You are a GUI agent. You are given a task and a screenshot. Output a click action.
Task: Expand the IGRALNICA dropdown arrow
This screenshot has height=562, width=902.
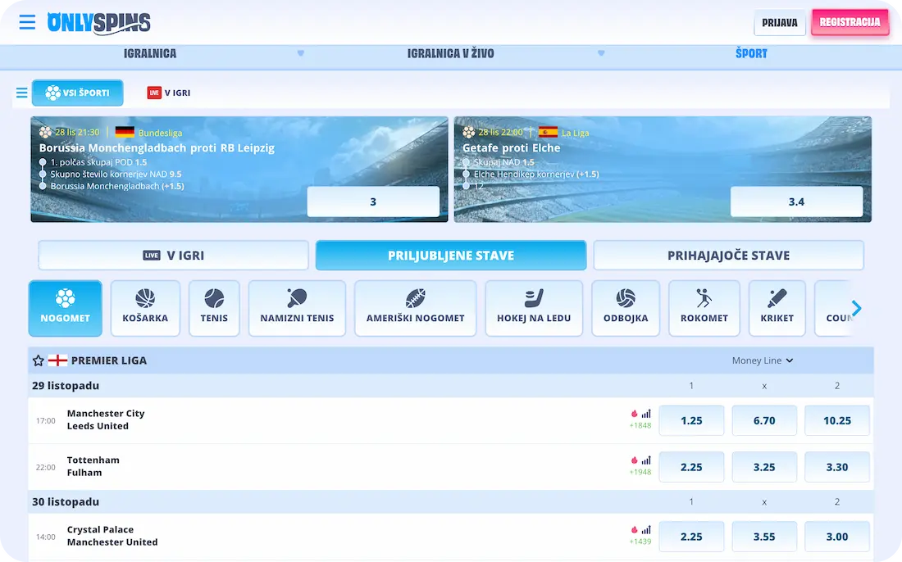pyautogui.click(x=301, y=53)
